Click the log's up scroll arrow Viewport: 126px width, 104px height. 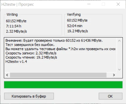(x=119, y=41)
